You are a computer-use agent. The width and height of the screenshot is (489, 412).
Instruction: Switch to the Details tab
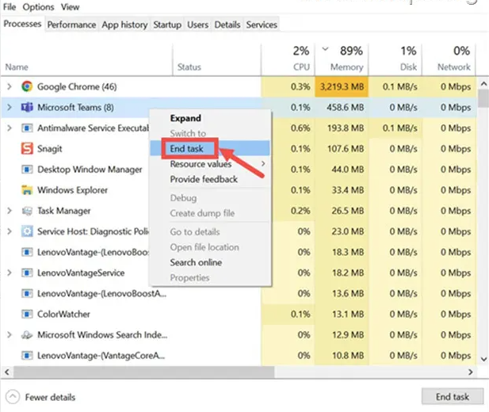point(227,25)
